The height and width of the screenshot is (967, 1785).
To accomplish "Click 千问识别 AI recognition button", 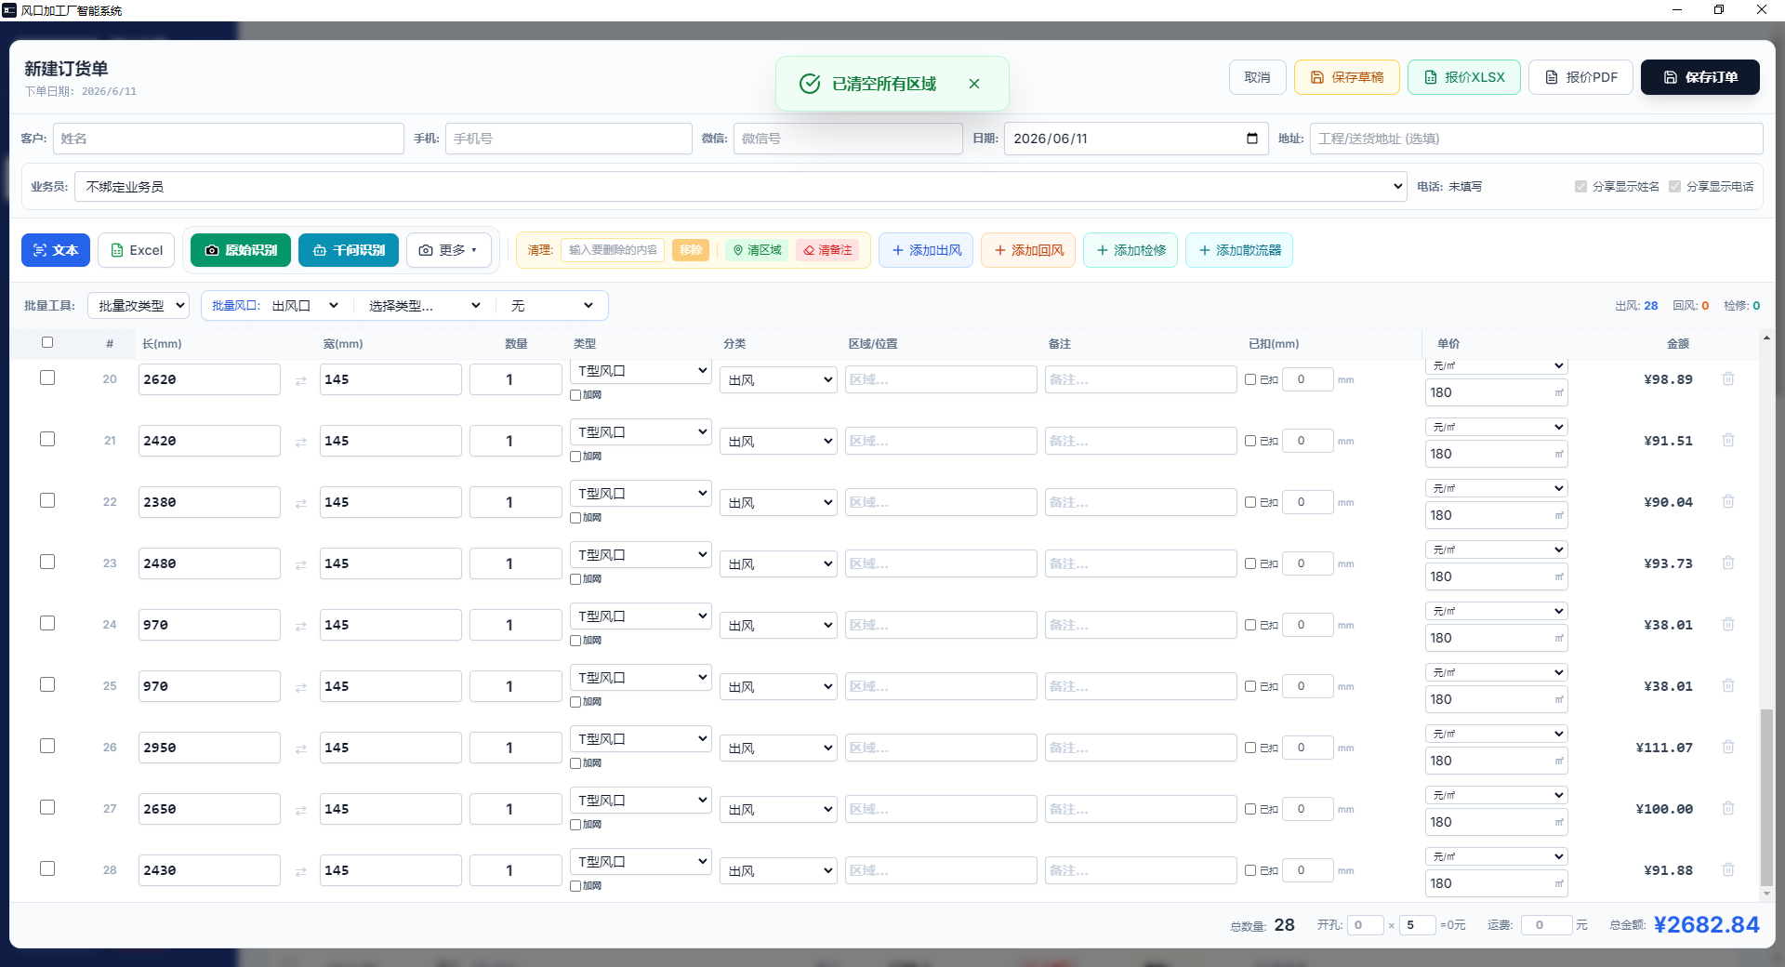I will point(349,250).
